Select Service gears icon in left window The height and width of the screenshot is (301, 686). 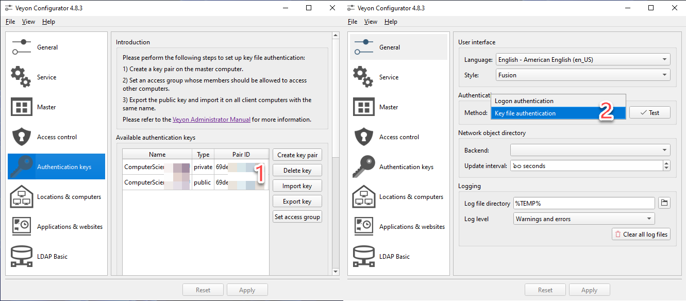[21, 77]
